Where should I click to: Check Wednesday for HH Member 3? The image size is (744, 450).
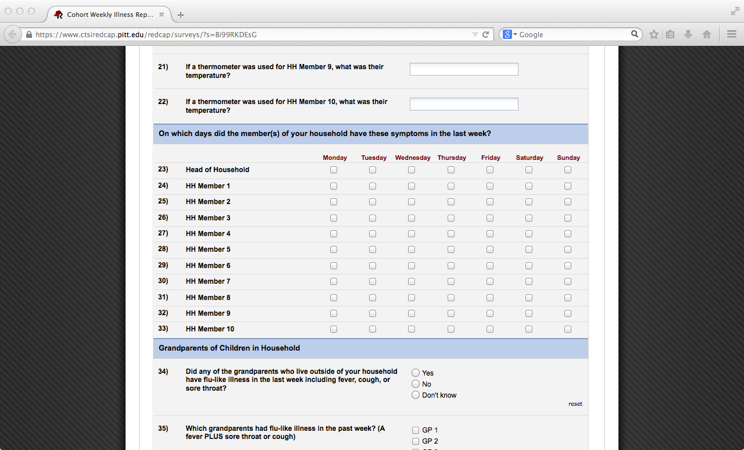(x=412, y=218)
